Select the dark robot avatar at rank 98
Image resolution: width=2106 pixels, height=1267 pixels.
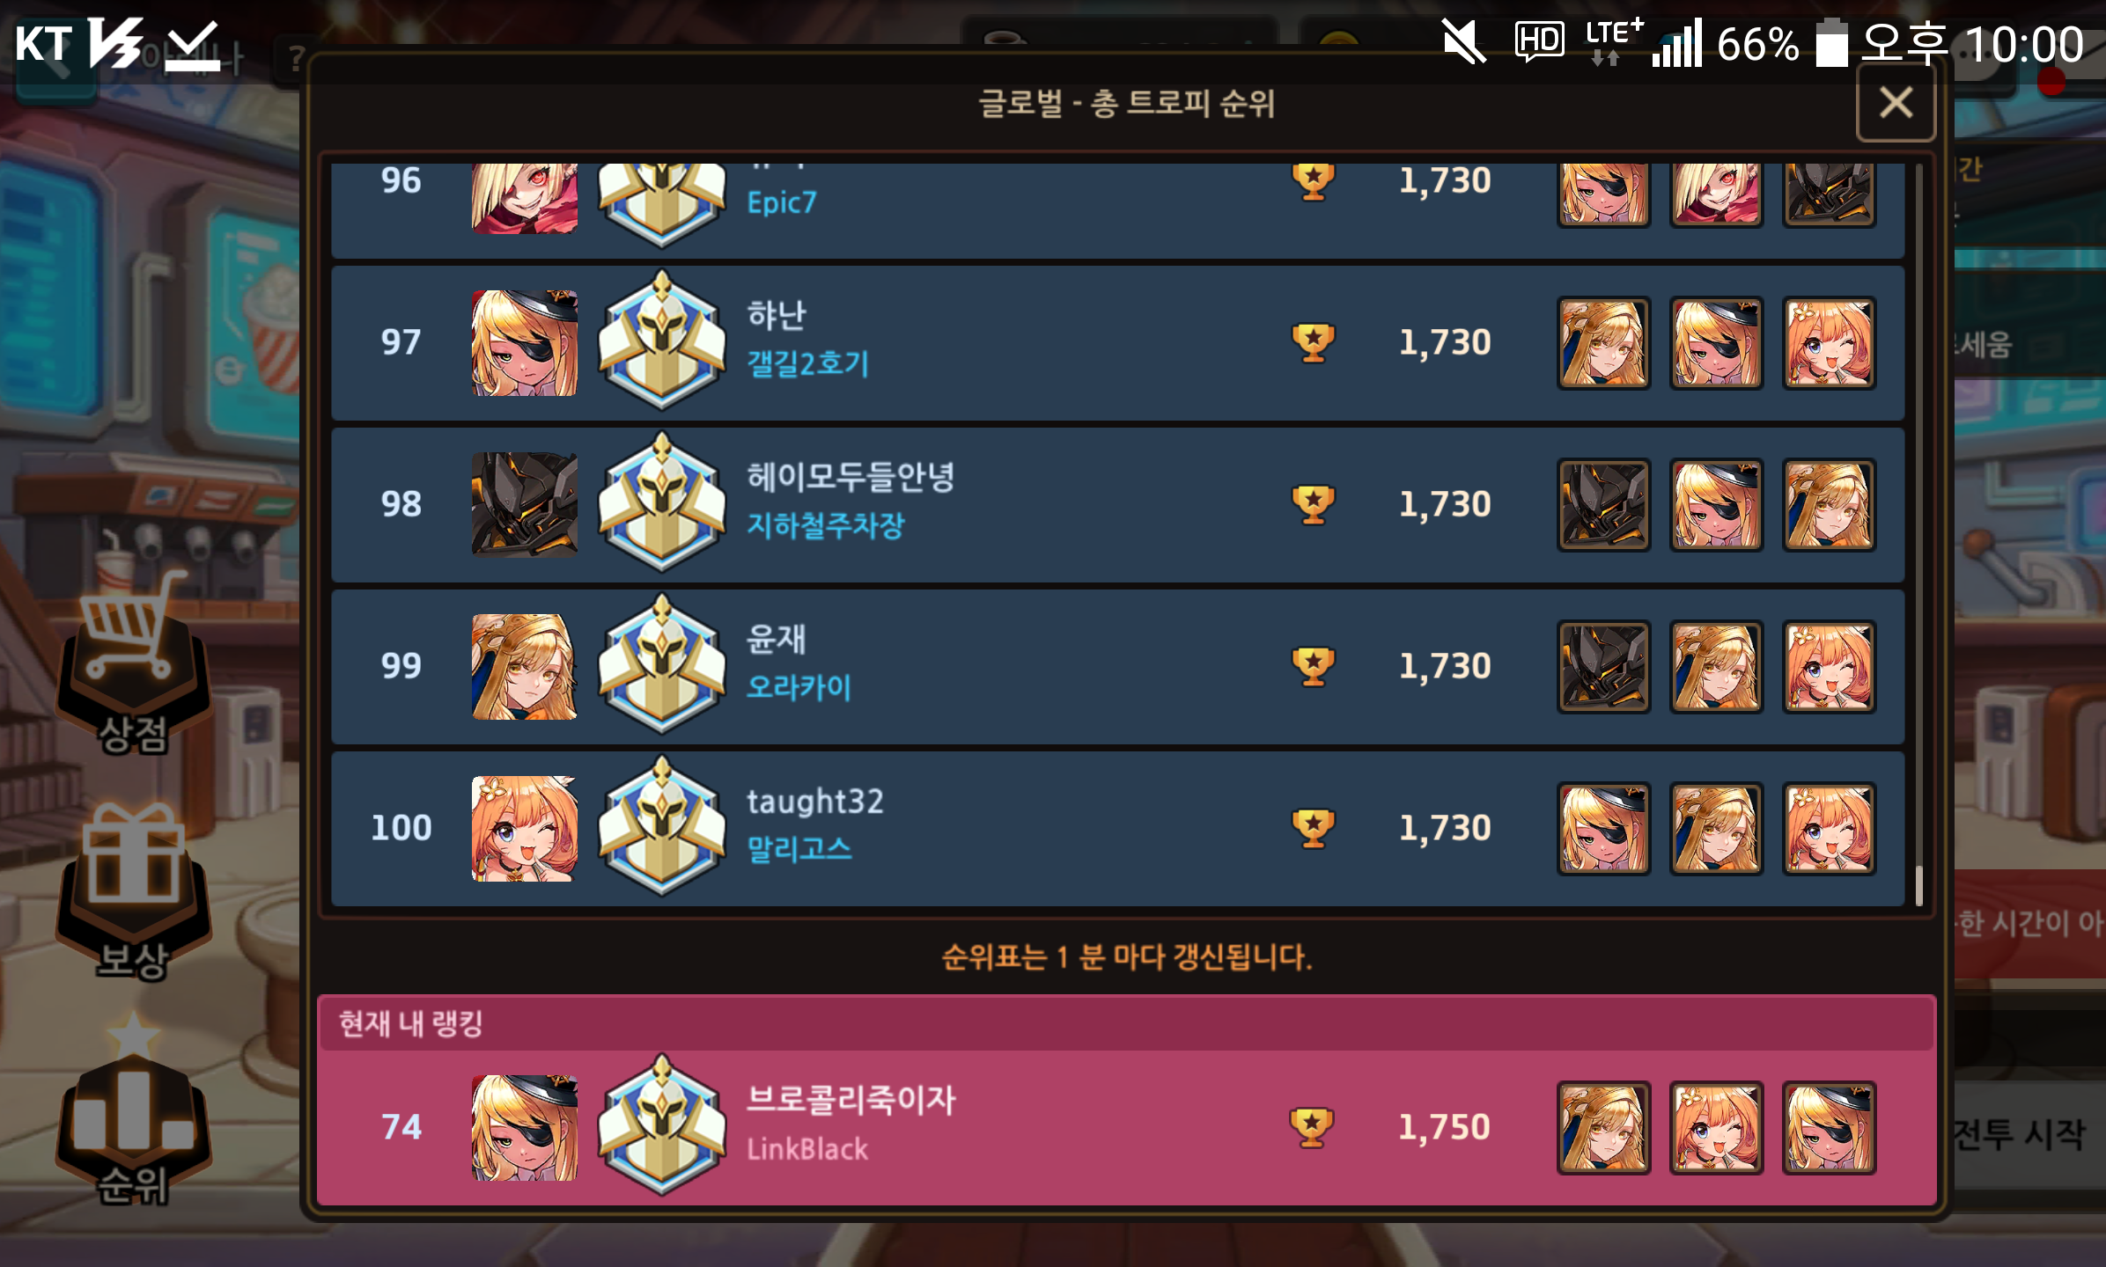525,505
